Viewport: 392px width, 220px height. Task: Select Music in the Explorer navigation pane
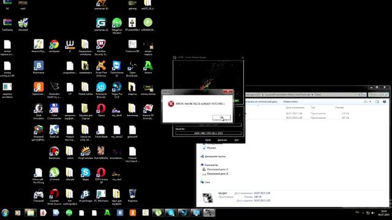click(x=209, y=148)
